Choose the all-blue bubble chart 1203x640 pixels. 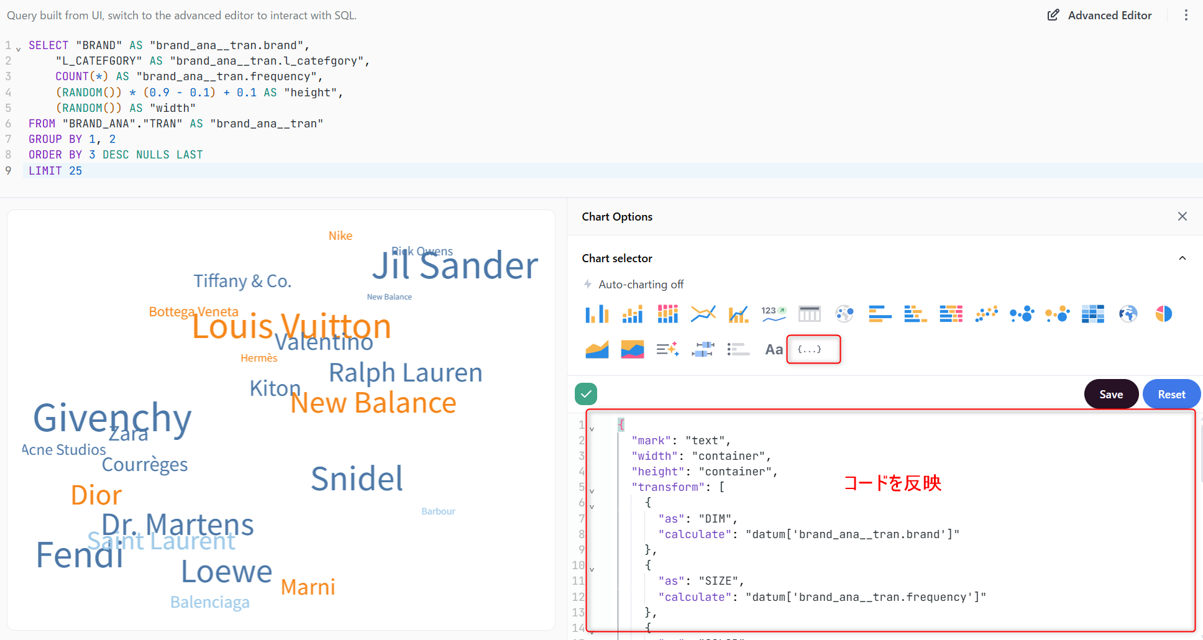1022,314
